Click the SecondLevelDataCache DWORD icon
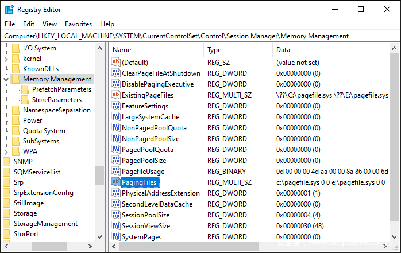Image resolution: width=401 pixels, height=253 pixels. [x=116, y=204]
